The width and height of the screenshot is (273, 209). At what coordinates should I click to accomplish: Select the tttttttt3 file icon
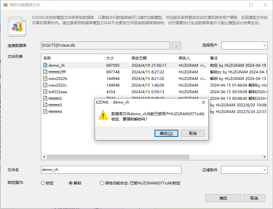[x=45, y=105]
